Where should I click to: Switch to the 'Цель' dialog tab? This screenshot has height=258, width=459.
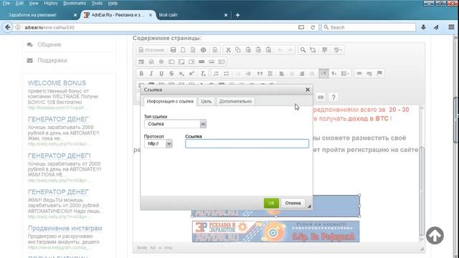[206, 102]
